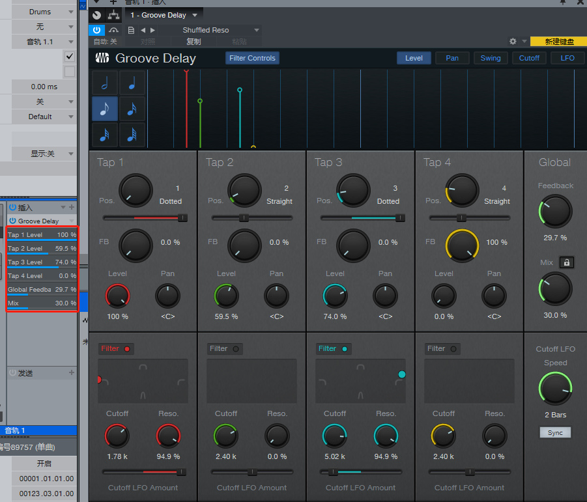Expand arrow next to settings gear

click(524, 41)
